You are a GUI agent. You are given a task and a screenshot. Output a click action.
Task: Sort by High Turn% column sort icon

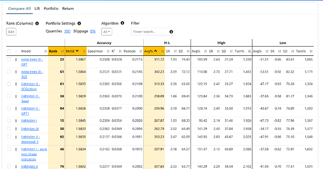coord(250,51)
